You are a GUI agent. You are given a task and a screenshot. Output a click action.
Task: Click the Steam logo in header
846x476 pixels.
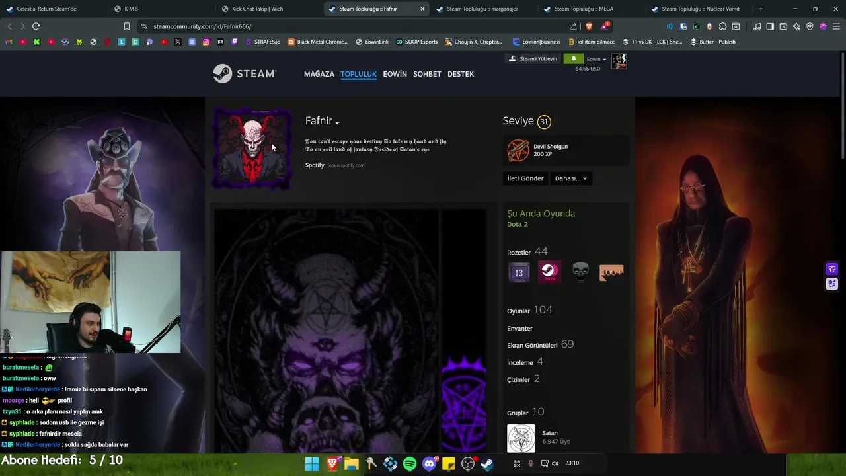coord(244,73)
